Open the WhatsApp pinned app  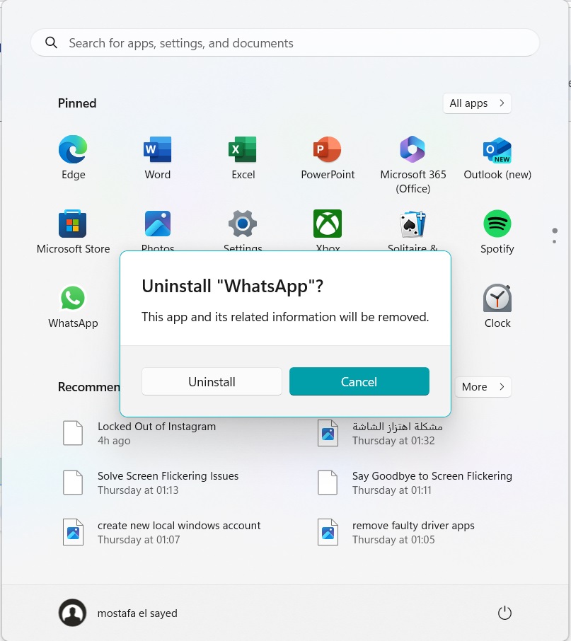click(x=73, y=298)
